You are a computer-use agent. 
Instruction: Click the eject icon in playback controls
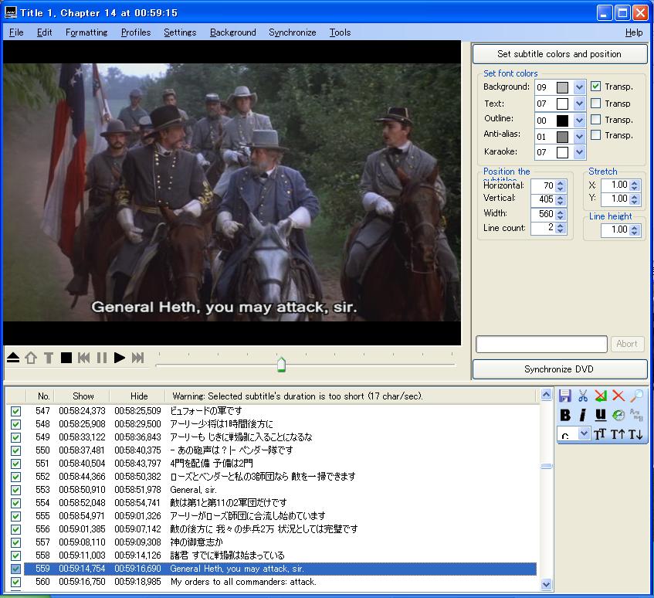(13, 357)
